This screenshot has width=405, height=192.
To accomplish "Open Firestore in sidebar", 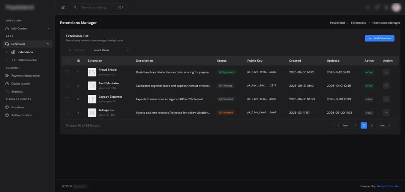I will click(x=27, y=107).
